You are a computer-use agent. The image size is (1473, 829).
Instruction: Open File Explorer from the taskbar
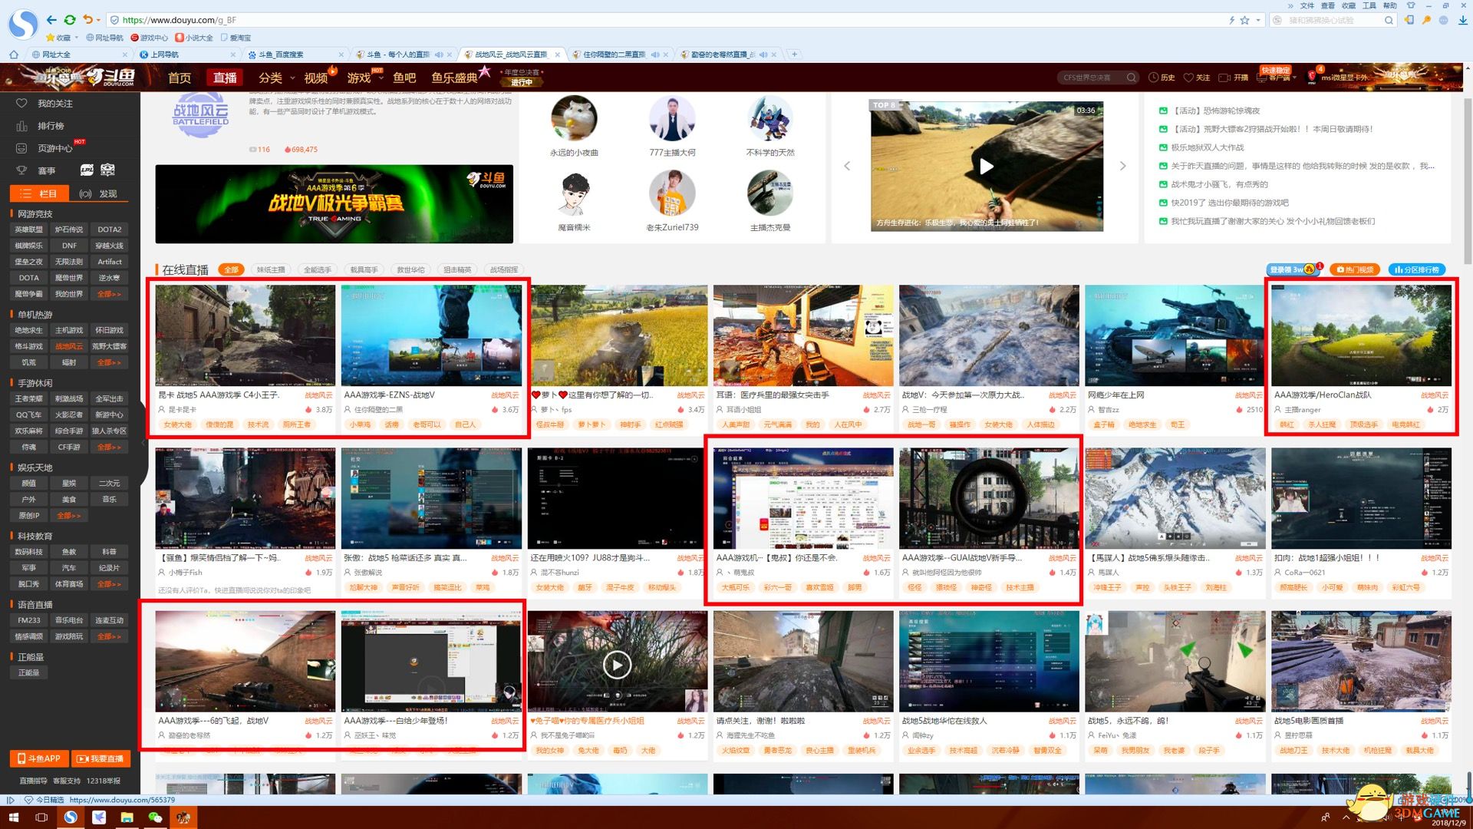(x=127, y=817)
